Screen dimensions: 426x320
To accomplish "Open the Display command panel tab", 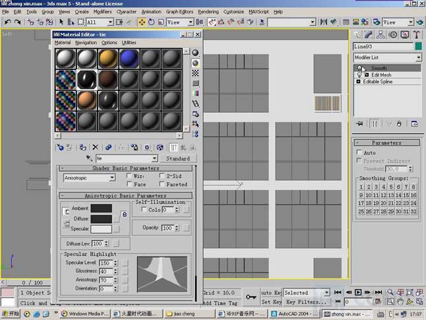I will [405, 35].
